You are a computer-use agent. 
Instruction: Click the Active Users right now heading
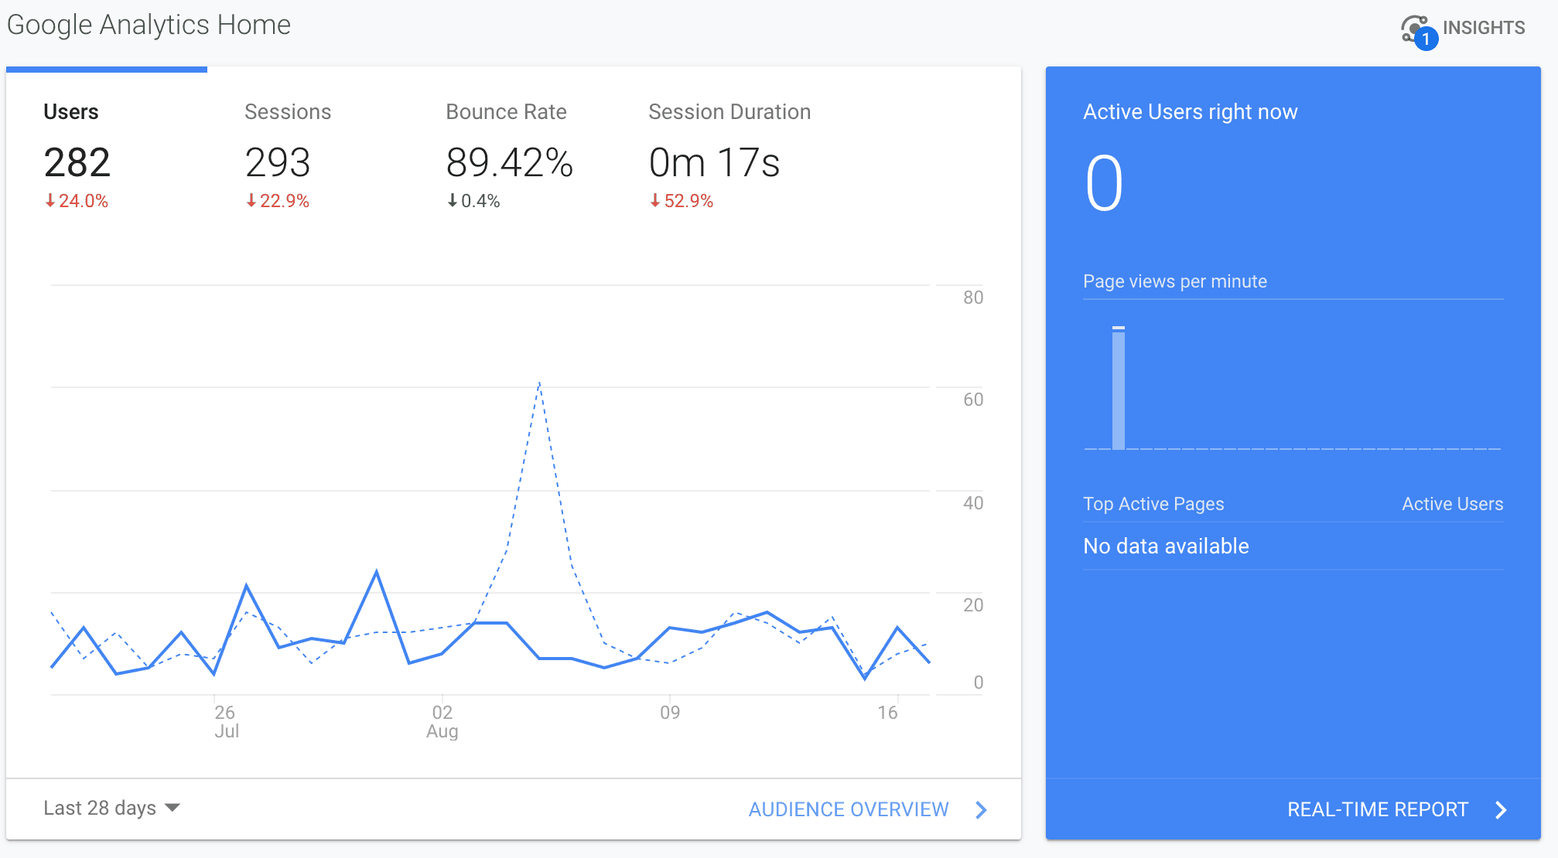click(1190, 112)
